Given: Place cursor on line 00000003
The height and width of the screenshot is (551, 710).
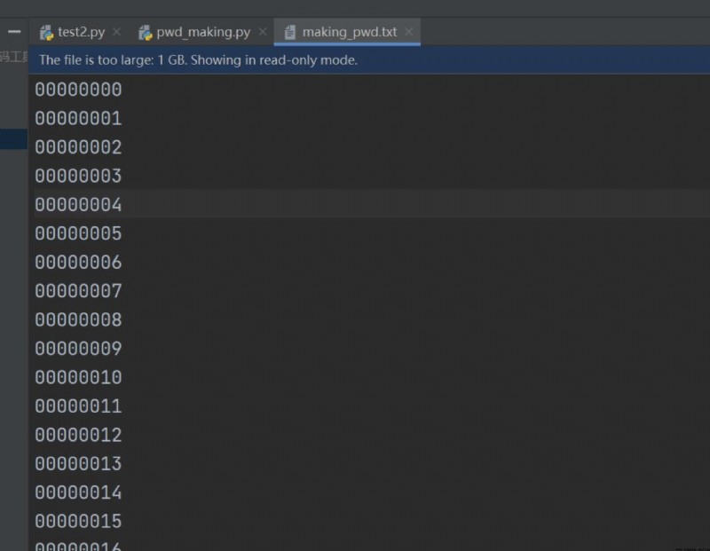Looking at the screenshot, I should [78, 176].
